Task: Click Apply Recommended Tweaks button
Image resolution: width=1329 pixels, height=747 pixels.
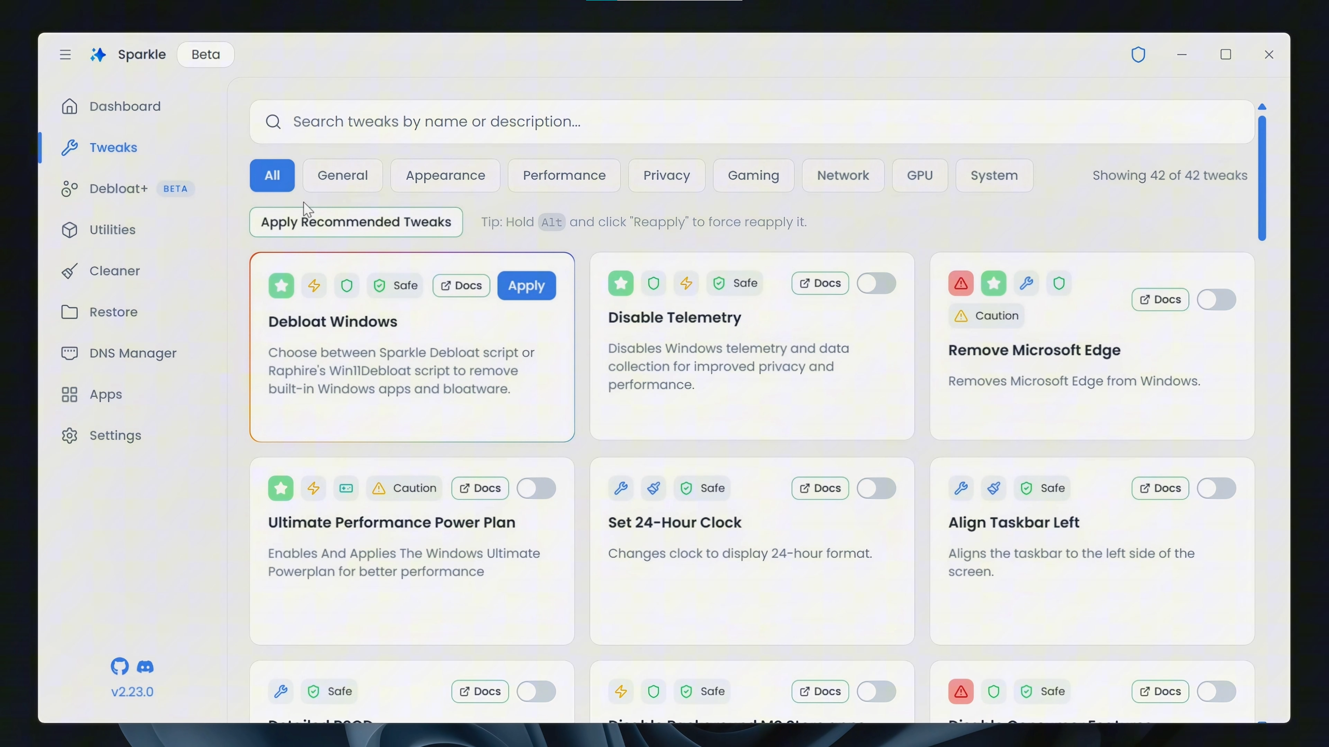Action: [x=356, y=222]
